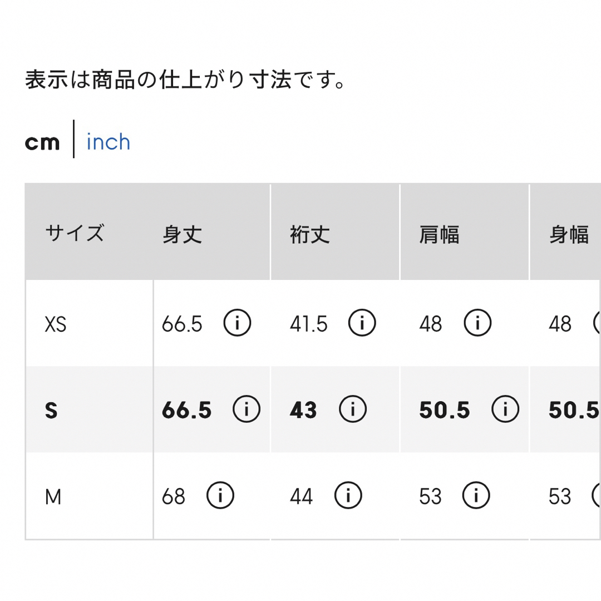Click the サイズ column header
The width and height of the screenshot is (601, 601).
(x=75, y=233)
